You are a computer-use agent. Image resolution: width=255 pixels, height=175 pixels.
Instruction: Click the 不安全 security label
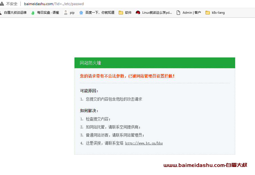[x=12, y=4]
